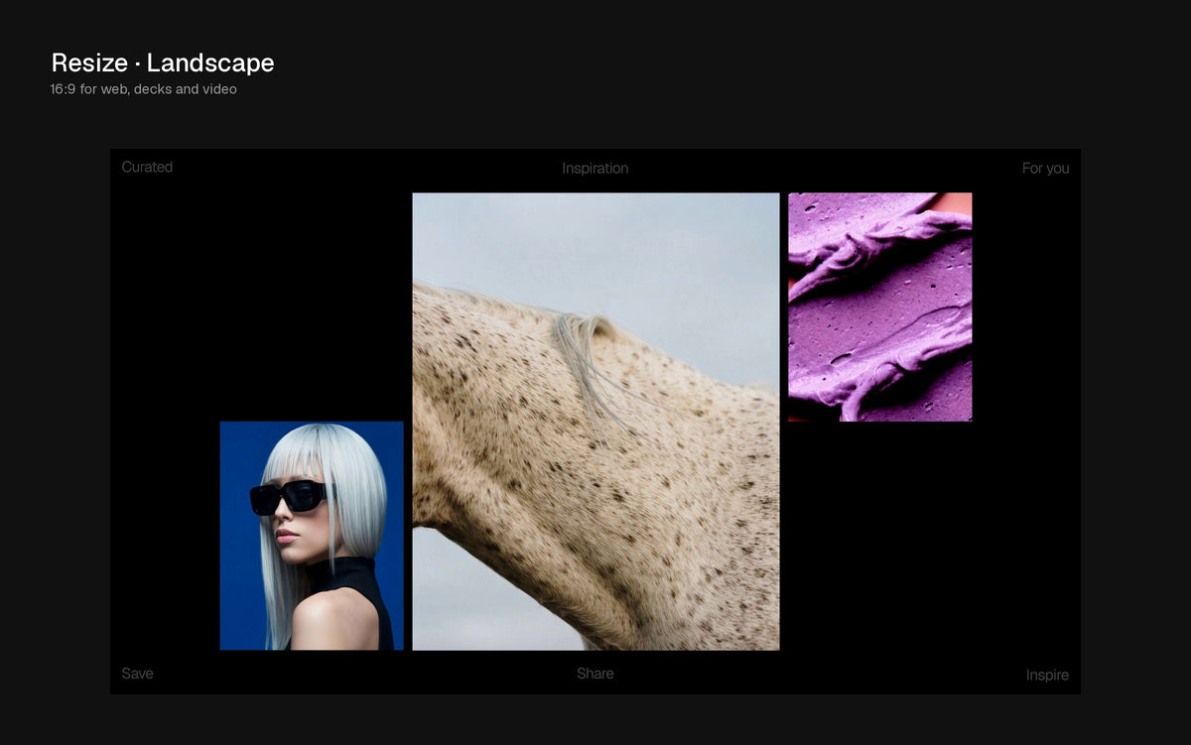1191x745 pixels.
Task: Open the woman with sunglasses image
Action: pyautogui.click(x=312, y=536)
